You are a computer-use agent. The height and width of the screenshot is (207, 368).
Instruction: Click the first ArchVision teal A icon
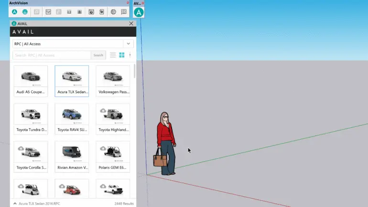[x=14, y=12]
